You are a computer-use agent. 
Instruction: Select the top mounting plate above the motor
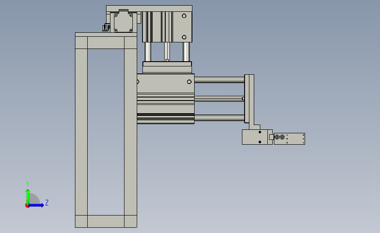coord(149,8)
